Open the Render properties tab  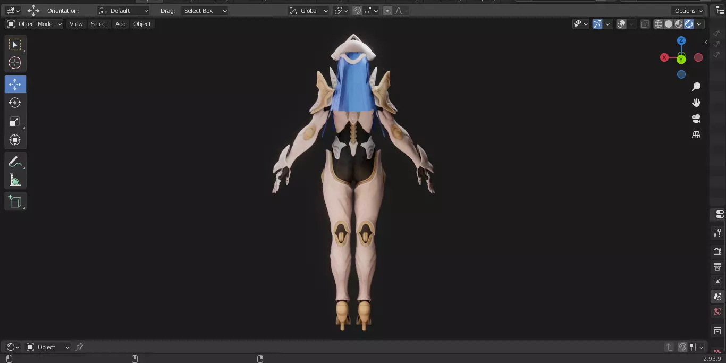pyautogui.click(x=718, y=251)
